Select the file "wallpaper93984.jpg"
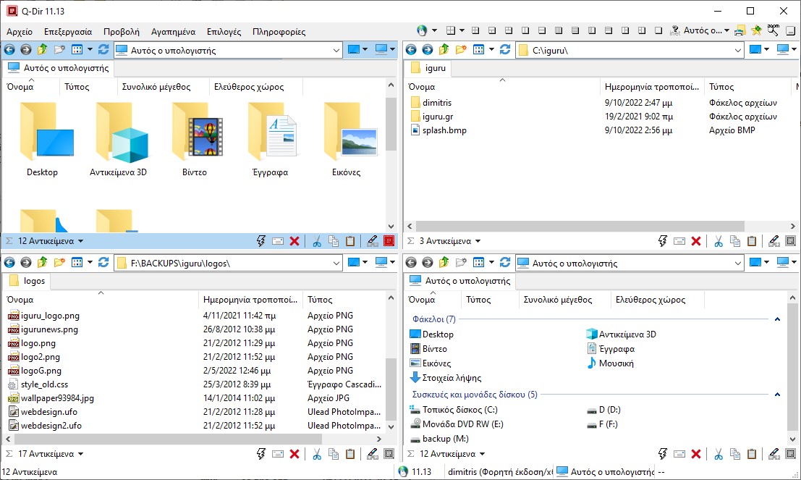801x480 pixels. coord(56,398)
